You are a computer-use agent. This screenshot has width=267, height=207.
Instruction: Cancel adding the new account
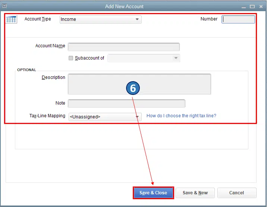point(237,193)
